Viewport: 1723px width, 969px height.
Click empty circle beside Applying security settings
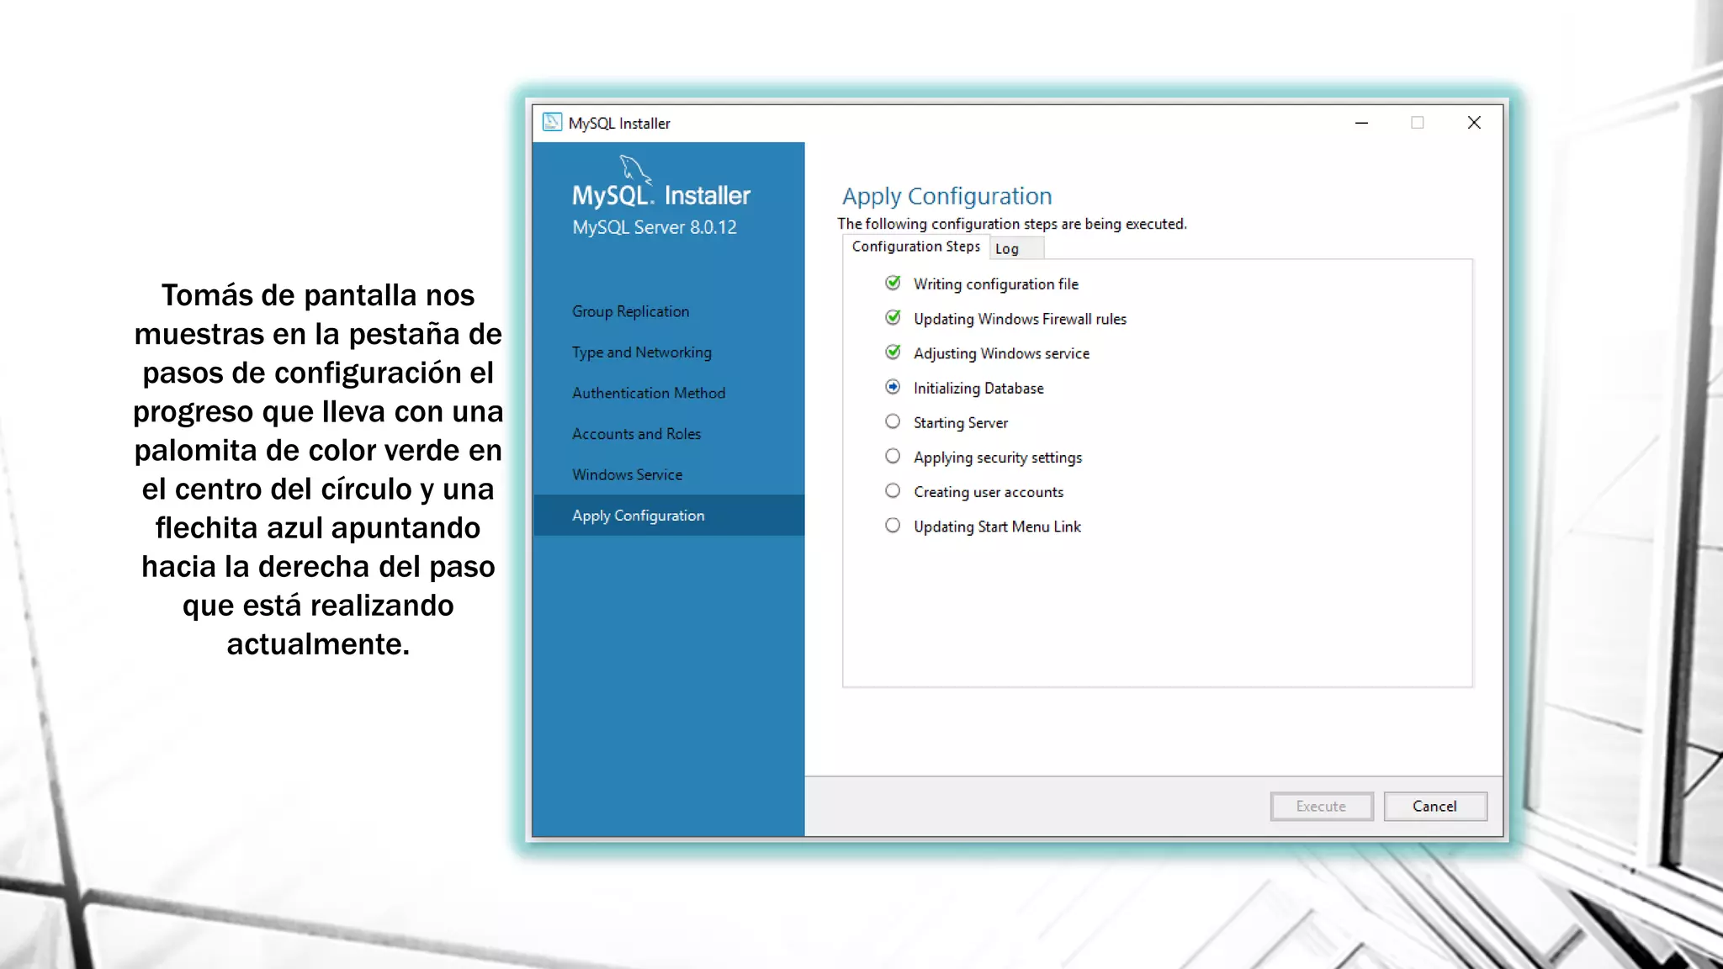click(893, 456)
